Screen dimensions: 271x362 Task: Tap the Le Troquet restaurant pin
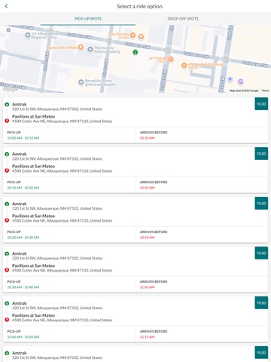(171, 60)
